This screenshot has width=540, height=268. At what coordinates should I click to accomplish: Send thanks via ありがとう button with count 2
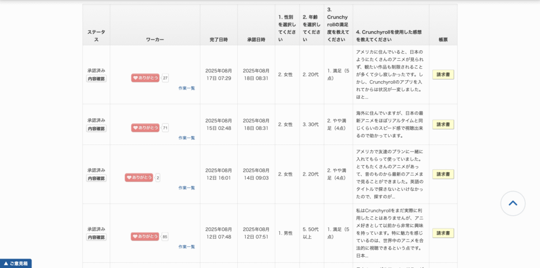tap(139, 178)
